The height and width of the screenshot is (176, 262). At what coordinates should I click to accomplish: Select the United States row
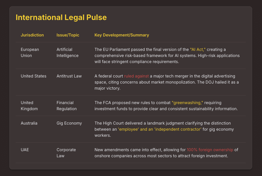[x=33, y=76]
